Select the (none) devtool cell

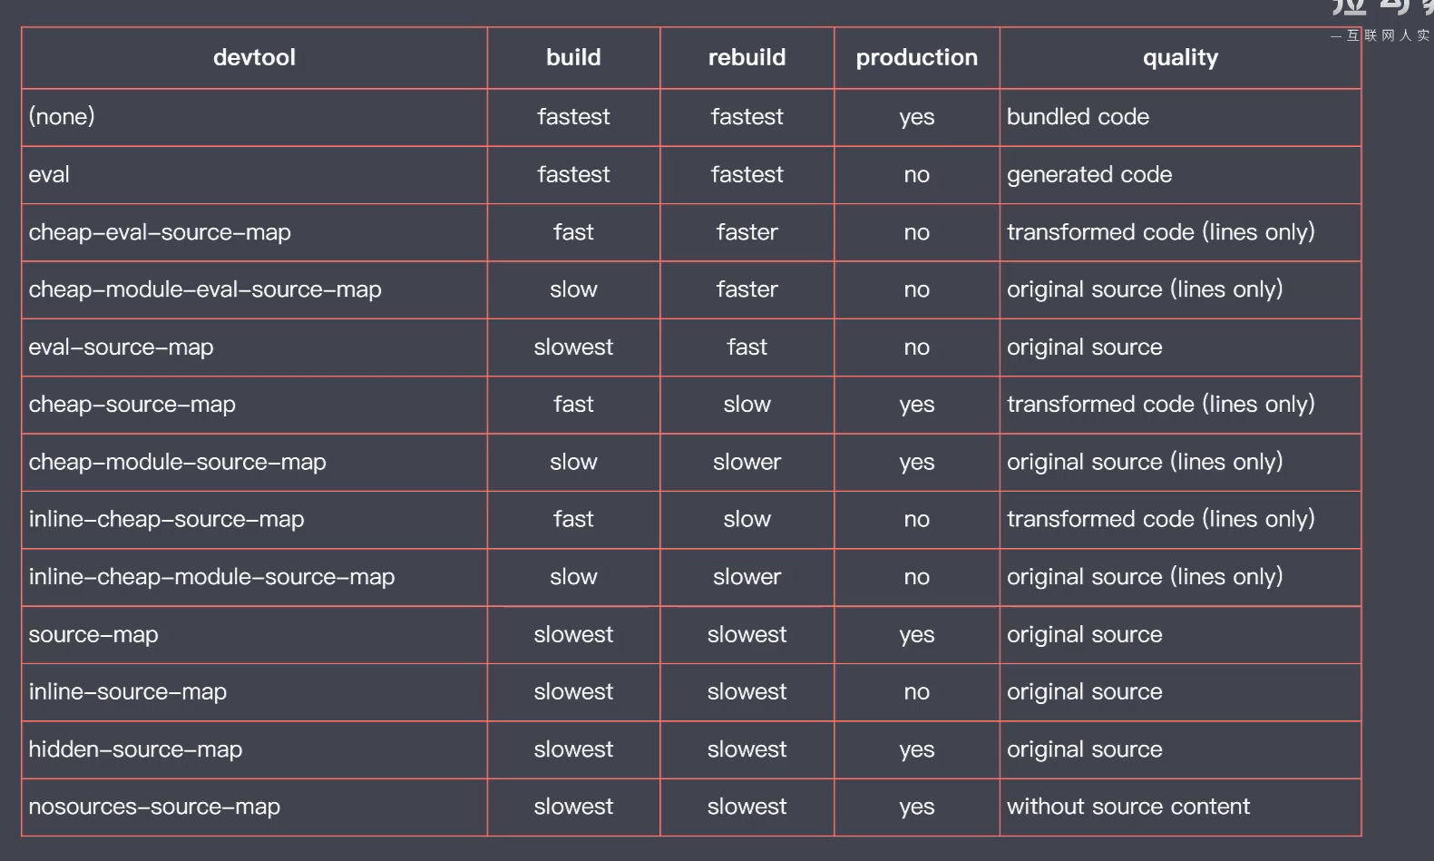coord(62,117)
